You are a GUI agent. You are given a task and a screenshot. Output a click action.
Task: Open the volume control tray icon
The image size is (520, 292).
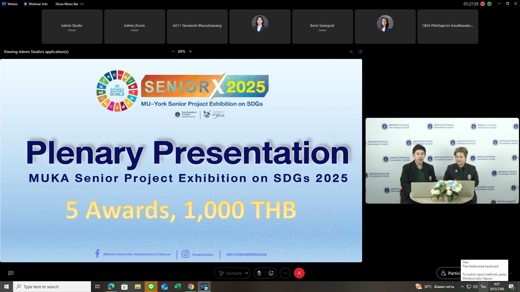475,287
